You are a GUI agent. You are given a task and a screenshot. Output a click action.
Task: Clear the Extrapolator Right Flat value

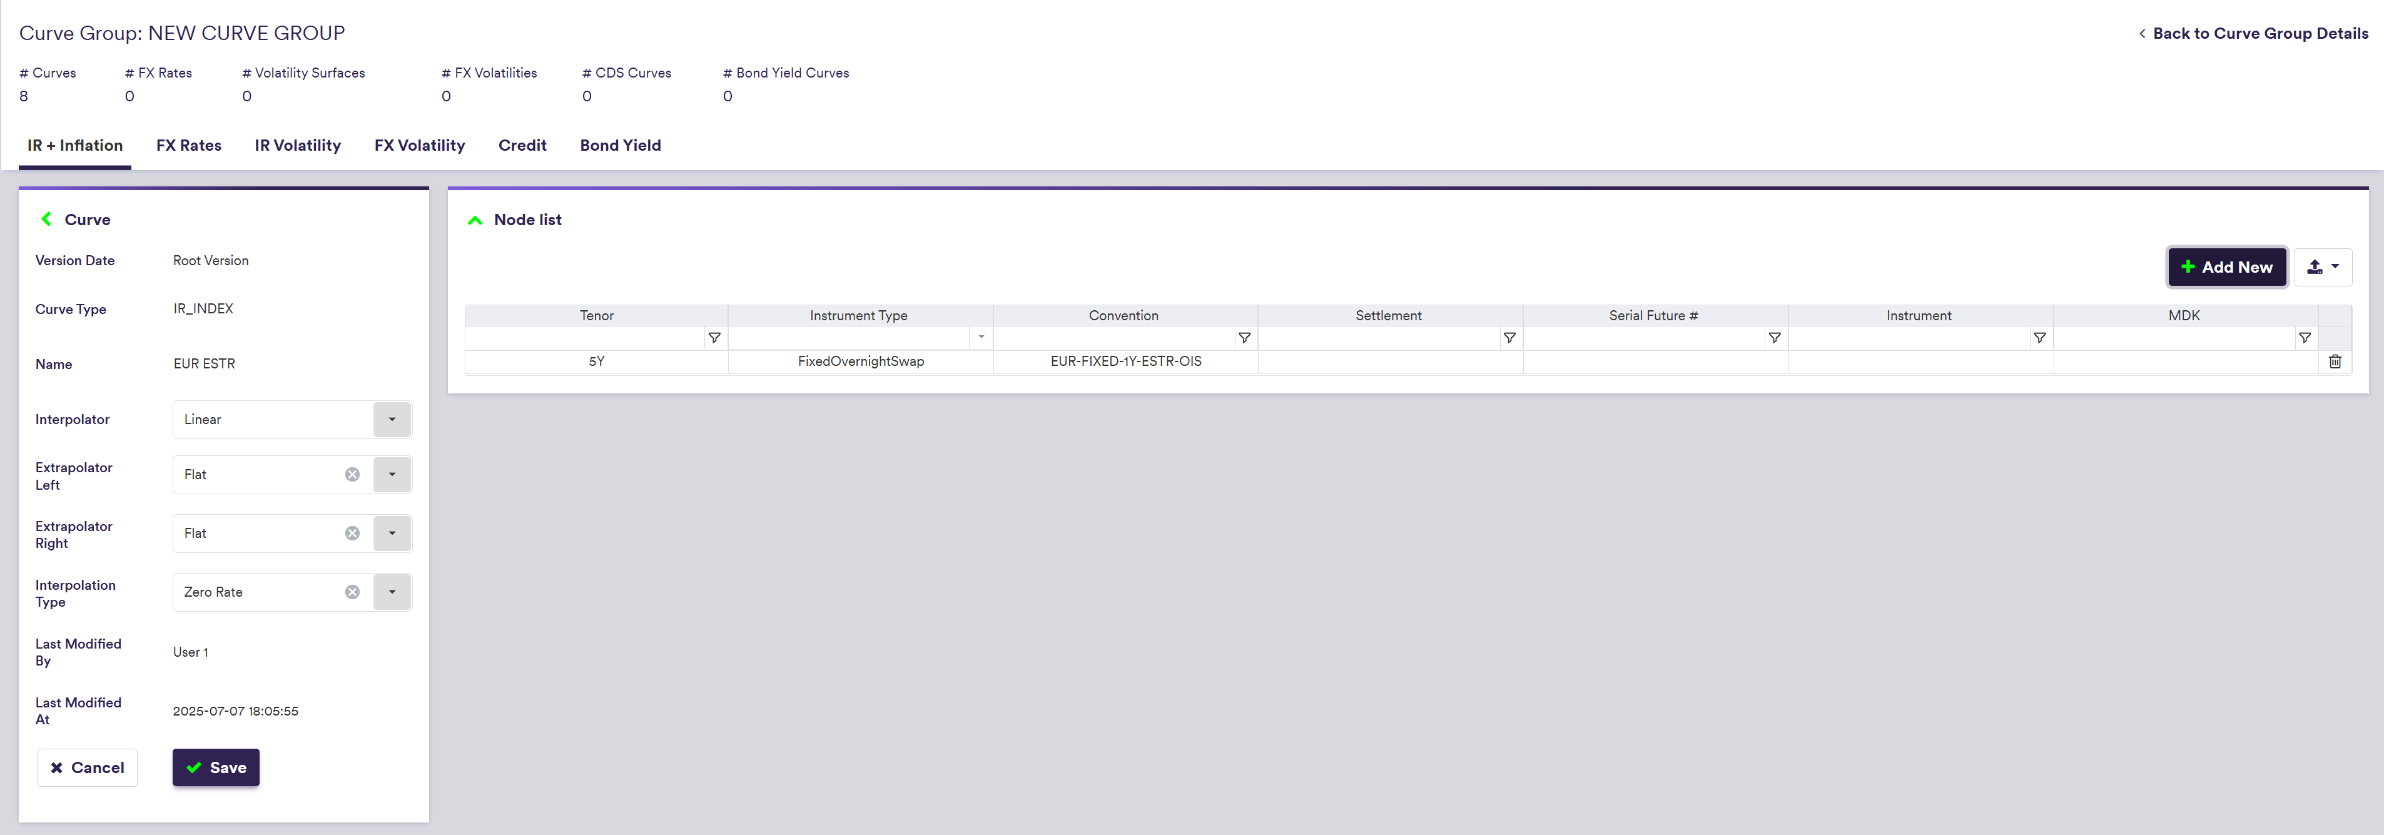[x=352, y=534]
